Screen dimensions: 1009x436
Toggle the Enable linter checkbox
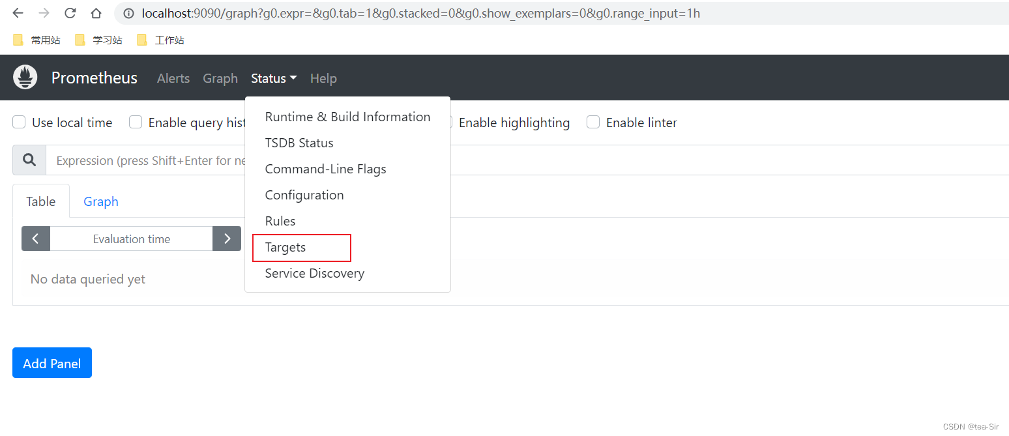pyautogui.click(x=593, y=123)
